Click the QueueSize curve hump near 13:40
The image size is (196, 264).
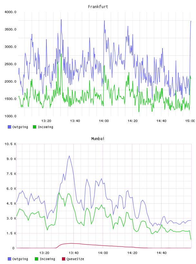tap(71, 243)
